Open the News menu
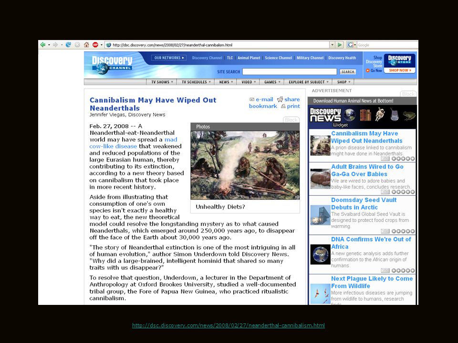The image size is (458, 343). click(226, 82)
